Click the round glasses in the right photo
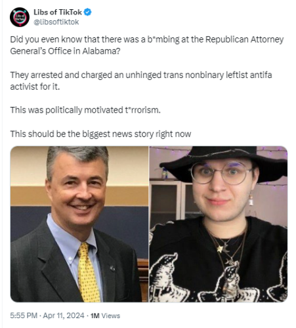The height and width of the screenshot is (328, 296). (222, 173)
